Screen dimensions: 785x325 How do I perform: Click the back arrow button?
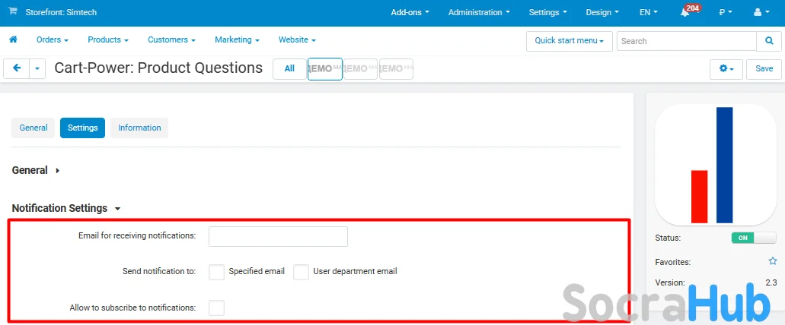[x=17, y=68]
